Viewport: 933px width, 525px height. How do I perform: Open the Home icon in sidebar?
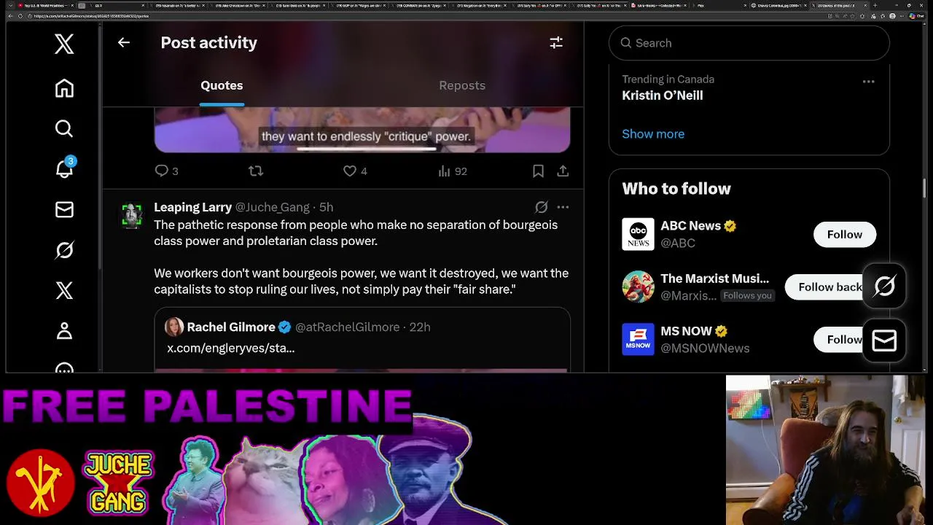pos(64,88)
